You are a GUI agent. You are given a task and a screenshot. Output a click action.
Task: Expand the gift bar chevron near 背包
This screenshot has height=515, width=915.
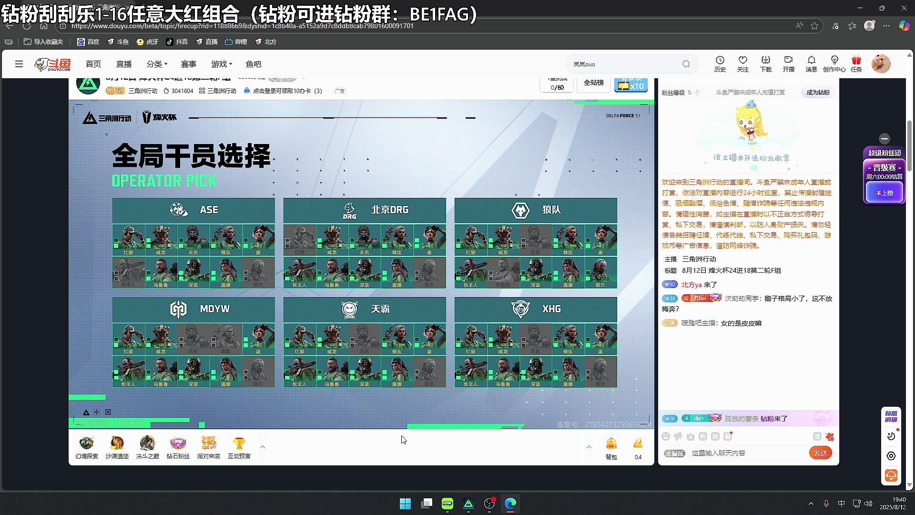pos(589,447)
